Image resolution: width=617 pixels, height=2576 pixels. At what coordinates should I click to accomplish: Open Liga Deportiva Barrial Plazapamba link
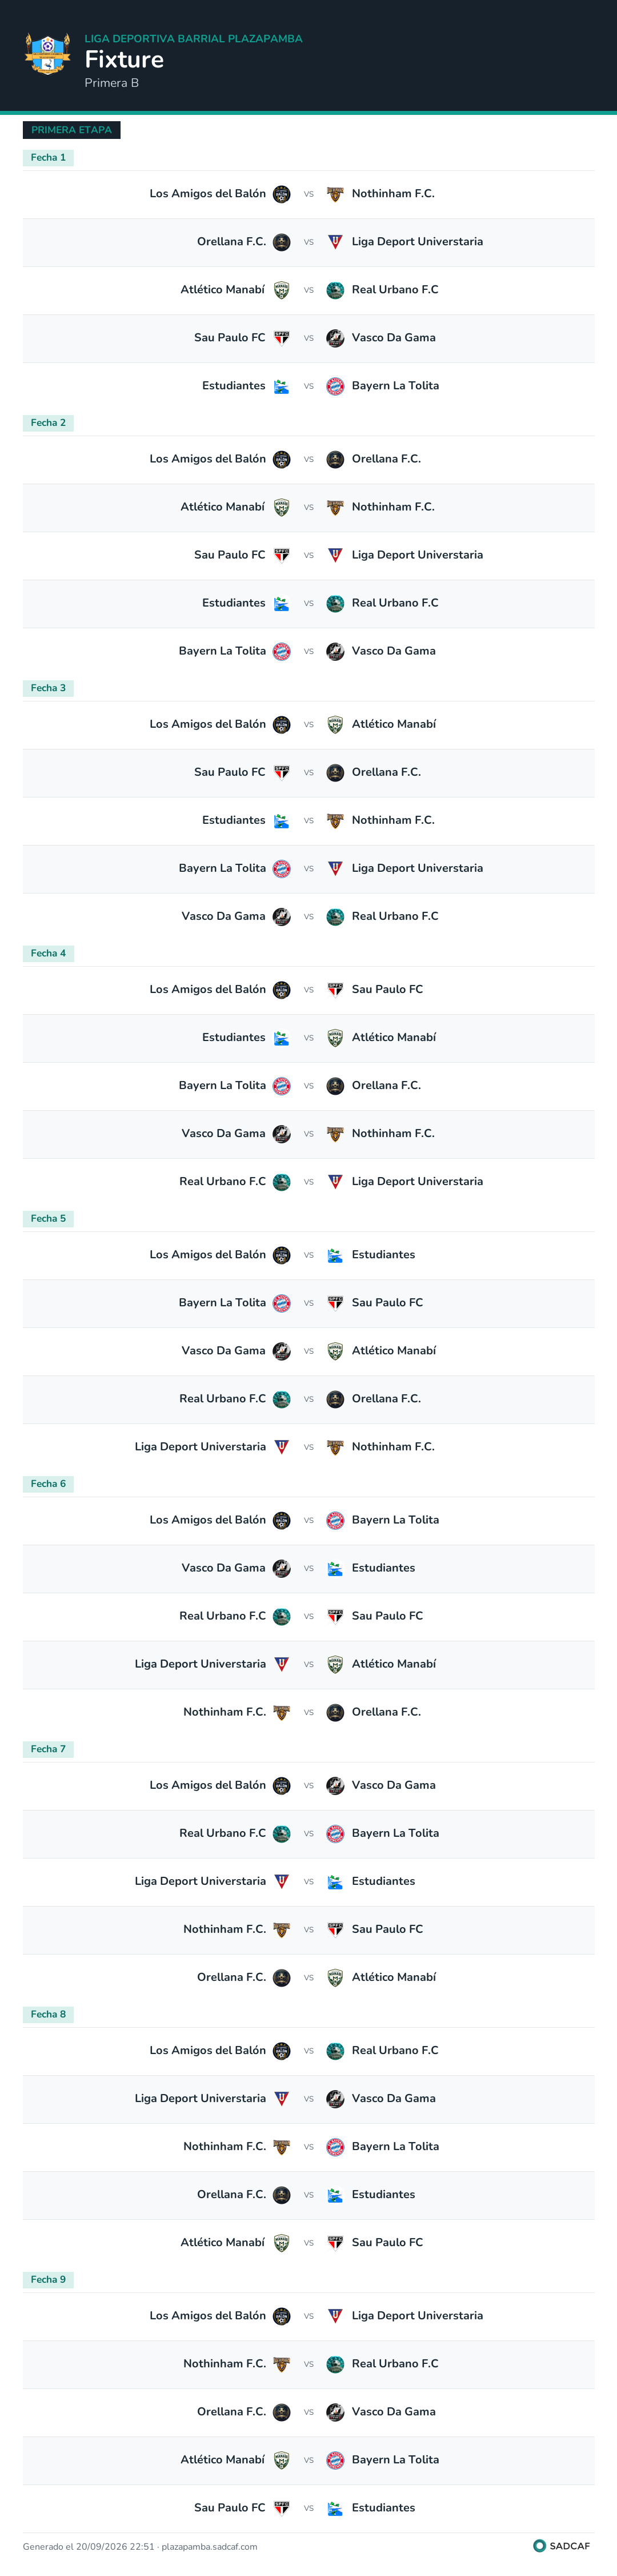coord(193,39)
